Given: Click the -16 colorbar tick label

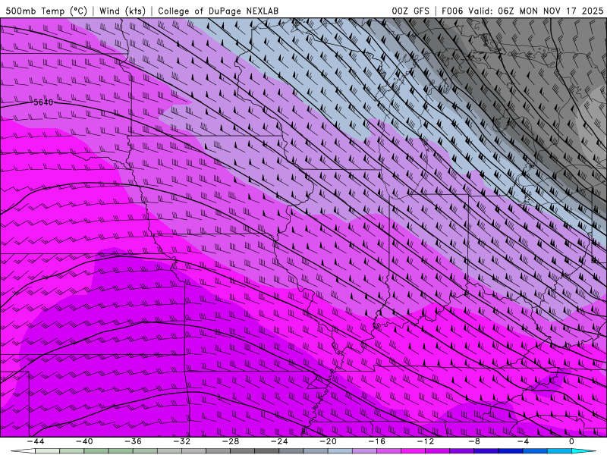Looking at the screenshot, I should point(377,441).
